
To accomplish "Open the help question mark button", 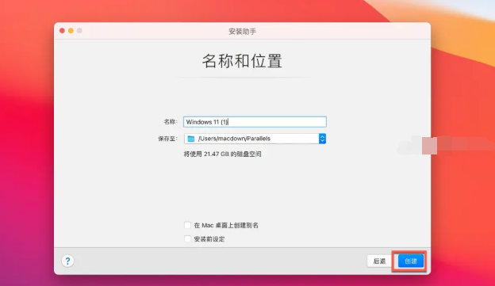I will tap(67, 261).
